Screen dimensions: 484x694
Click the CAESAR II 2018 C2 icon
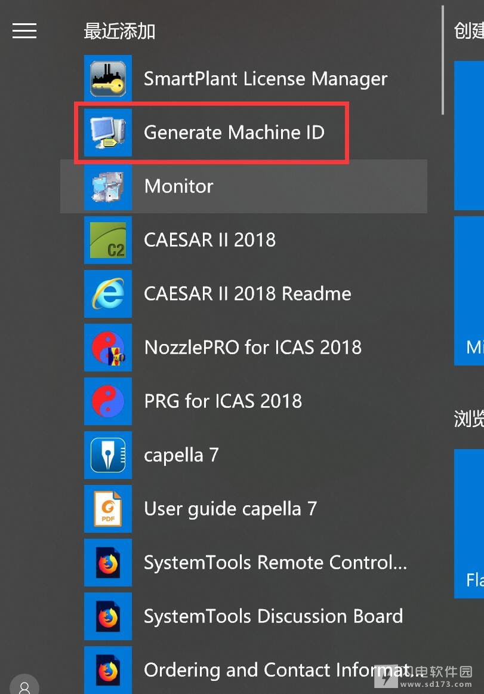pos(108,240)
